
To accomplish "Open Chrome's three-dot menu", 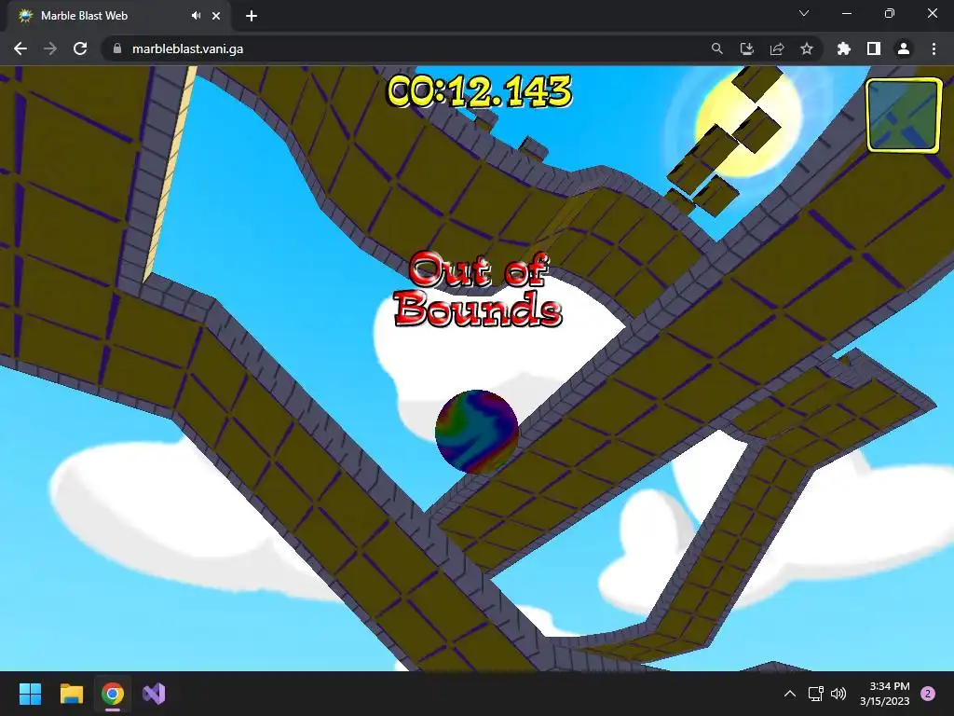I will [934, 48].
